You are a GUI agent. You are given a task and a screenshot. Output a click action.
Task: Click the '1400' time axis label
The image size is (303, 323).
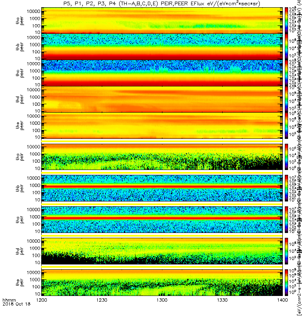click(282, 300)
